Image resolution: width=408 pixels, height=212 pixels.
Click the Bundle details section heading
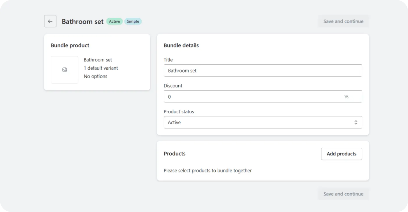click(181, 45)
